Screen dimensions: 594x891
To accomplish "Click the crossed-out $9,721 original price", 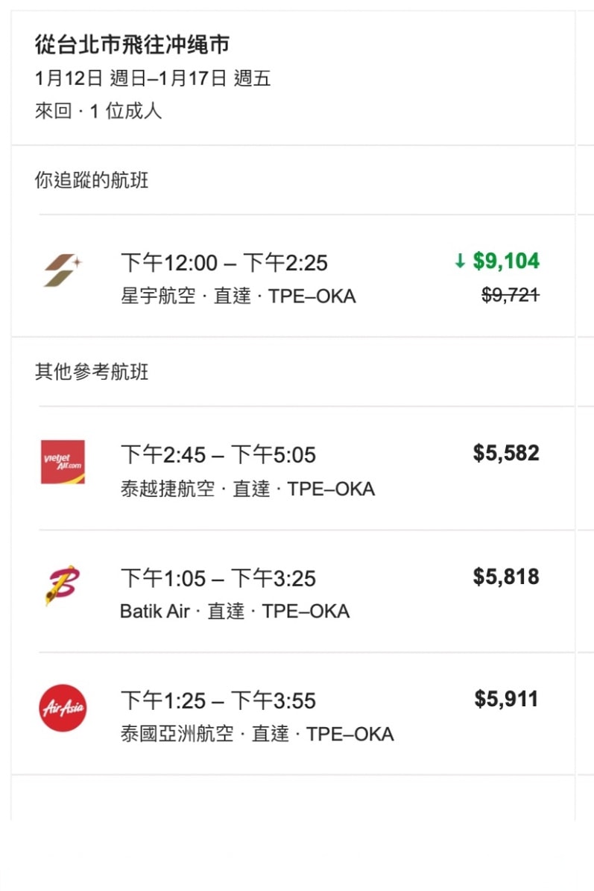I will [510, 295].
